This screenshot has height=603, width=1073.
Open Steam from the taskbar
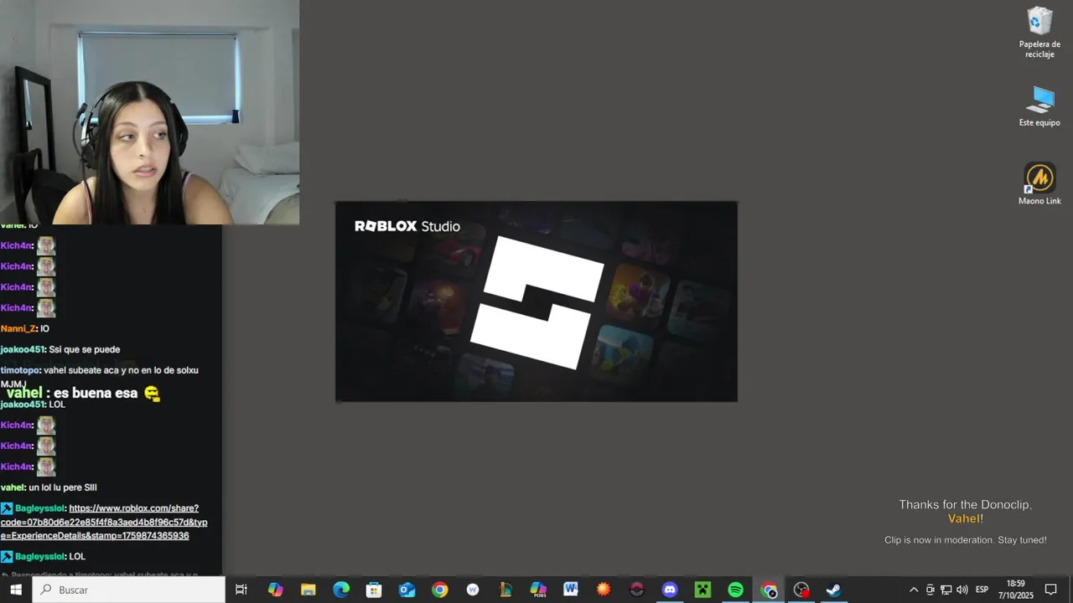pos(833,590)
